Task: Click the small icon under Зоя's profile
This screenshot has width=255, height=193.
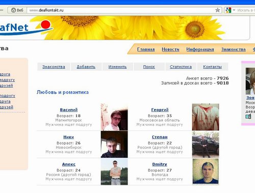Action: pos(248,117)
